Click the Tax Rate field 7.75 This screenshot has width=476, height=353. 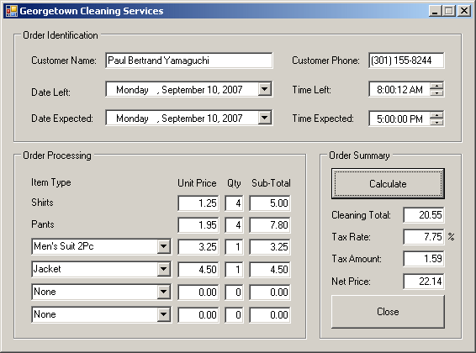pos(424,237)
